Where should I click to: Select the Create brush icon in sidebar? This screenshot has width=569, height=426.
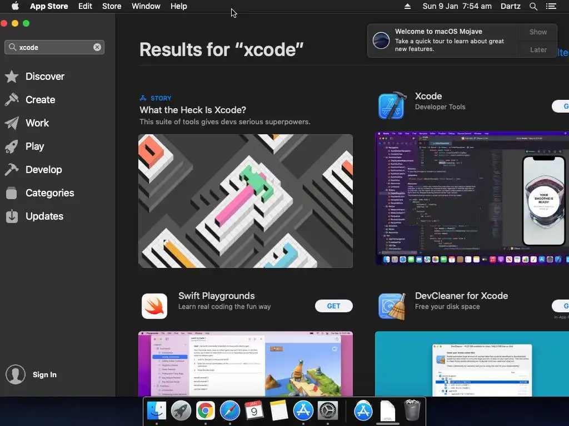click(x=12, y=100)
